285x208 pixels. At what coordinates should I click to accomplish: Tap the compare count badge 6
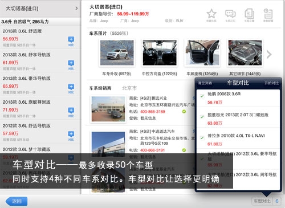point(277,201)
